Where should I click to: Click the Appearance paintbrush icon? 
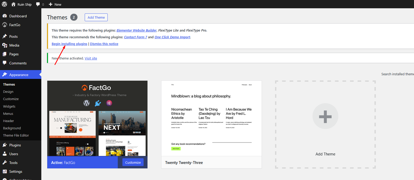[5, 75]
